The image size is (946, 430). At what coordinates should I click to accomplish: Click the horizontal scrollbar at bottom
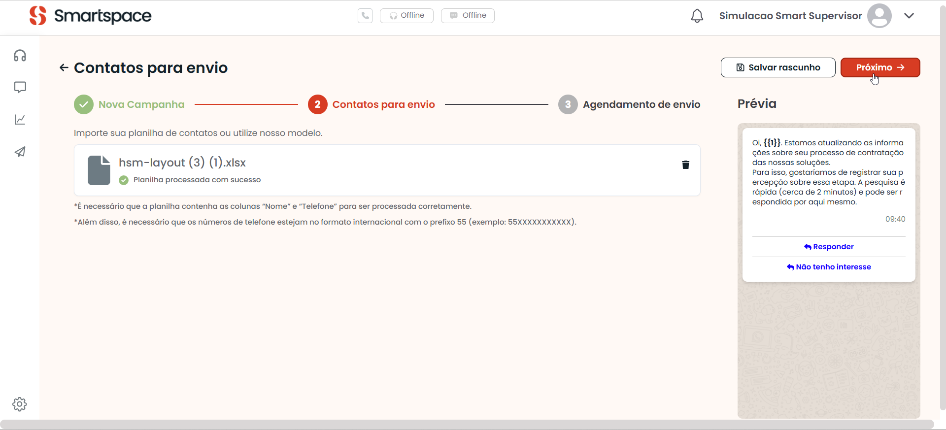coord(467,424)
